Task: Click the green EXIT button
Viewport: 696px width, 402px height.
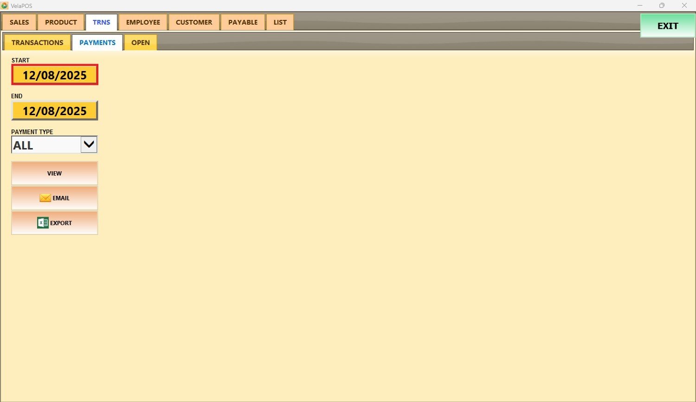Action: 667,26
